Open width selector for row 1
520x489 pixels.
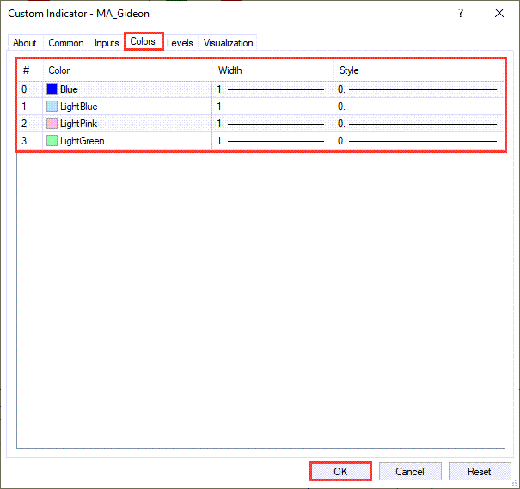coord(272,107)
